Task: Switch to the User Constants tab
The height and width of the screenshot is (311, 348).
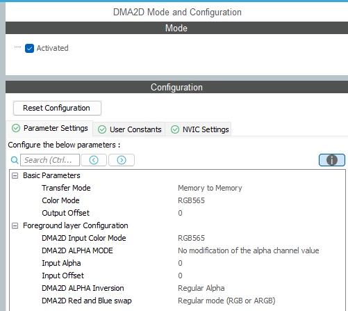Action: [x=129, y=129]
